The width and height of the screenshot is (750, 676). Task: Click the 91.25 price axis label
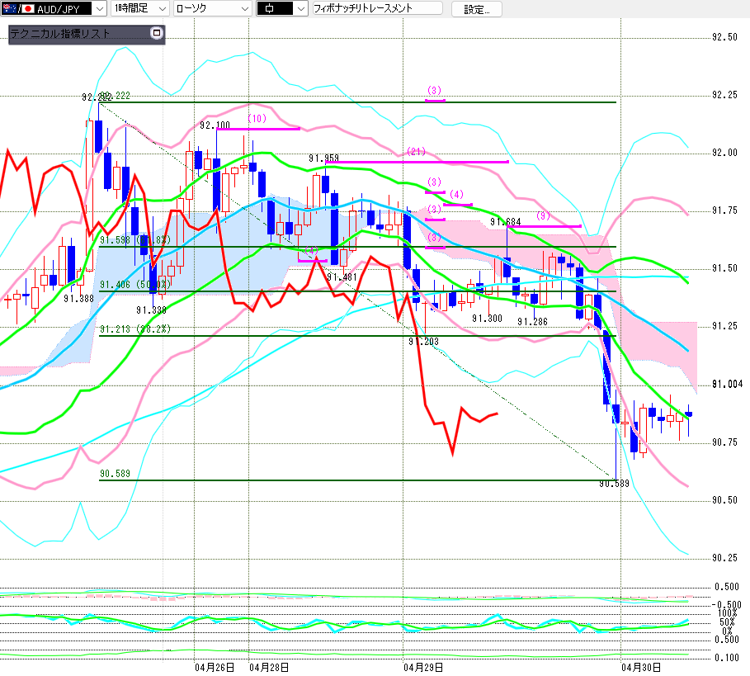coord(725,326)
